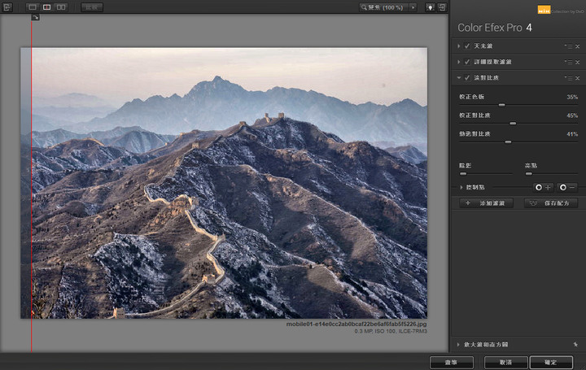Click the 保存配方 save recipe button
The image size is (586, 370).
551,203
